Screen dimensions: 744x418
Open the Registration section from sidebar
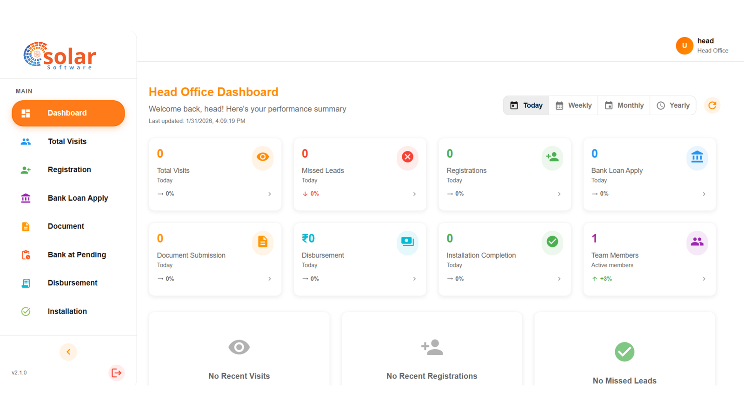(69, 170)
